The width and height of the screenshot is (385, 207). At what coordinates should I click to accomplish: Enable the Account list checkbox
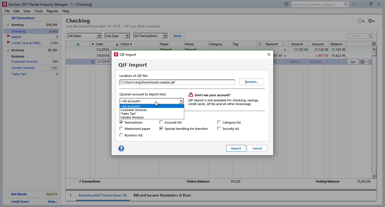tap(161, 122)
